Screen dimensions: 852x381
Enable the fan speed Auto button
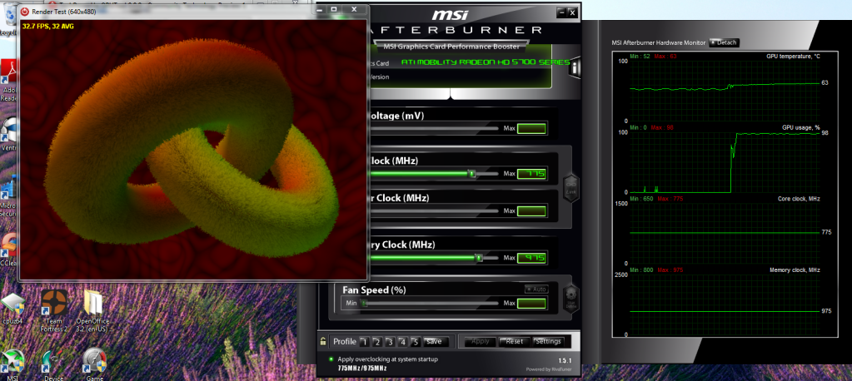click(536, 289)
